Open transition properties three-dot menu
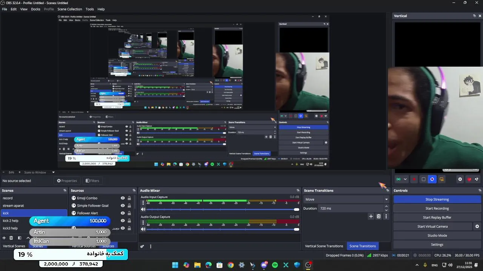This screenshot has height=271, width=483. tap(386, 216)
